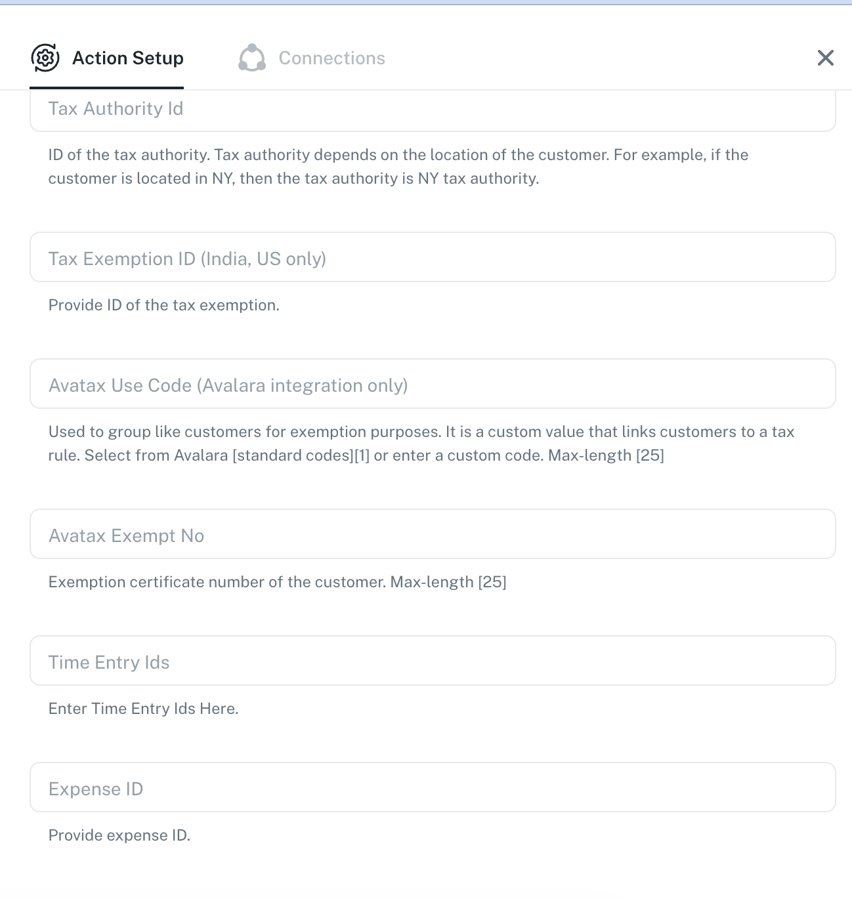Click the Connections nodes icon
852x899 pixels.
252,58
